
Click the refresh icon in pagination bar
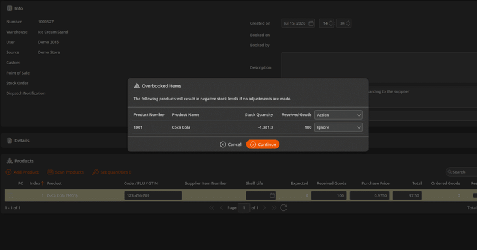click(284, 207)
